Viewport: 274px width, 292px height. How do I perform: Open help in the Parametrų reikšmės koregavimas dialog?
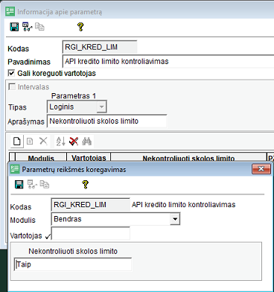(x=85, y=185)
